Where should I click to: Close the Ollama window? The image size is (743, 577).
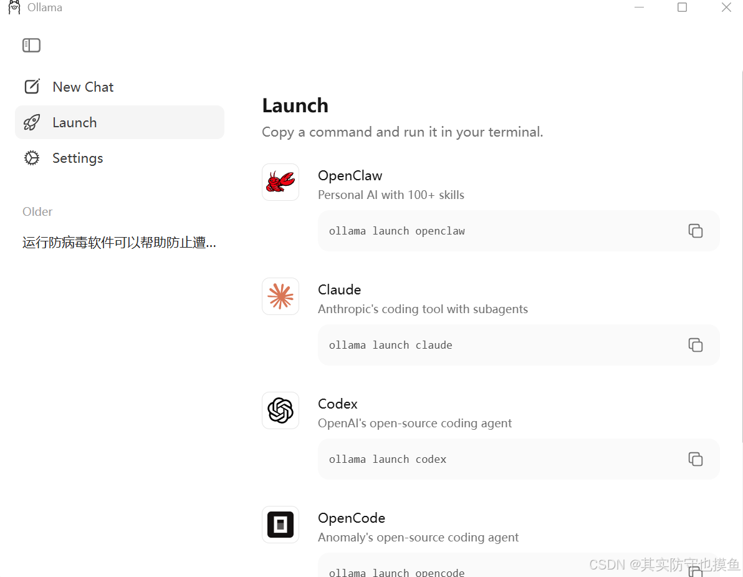point(726,7)
